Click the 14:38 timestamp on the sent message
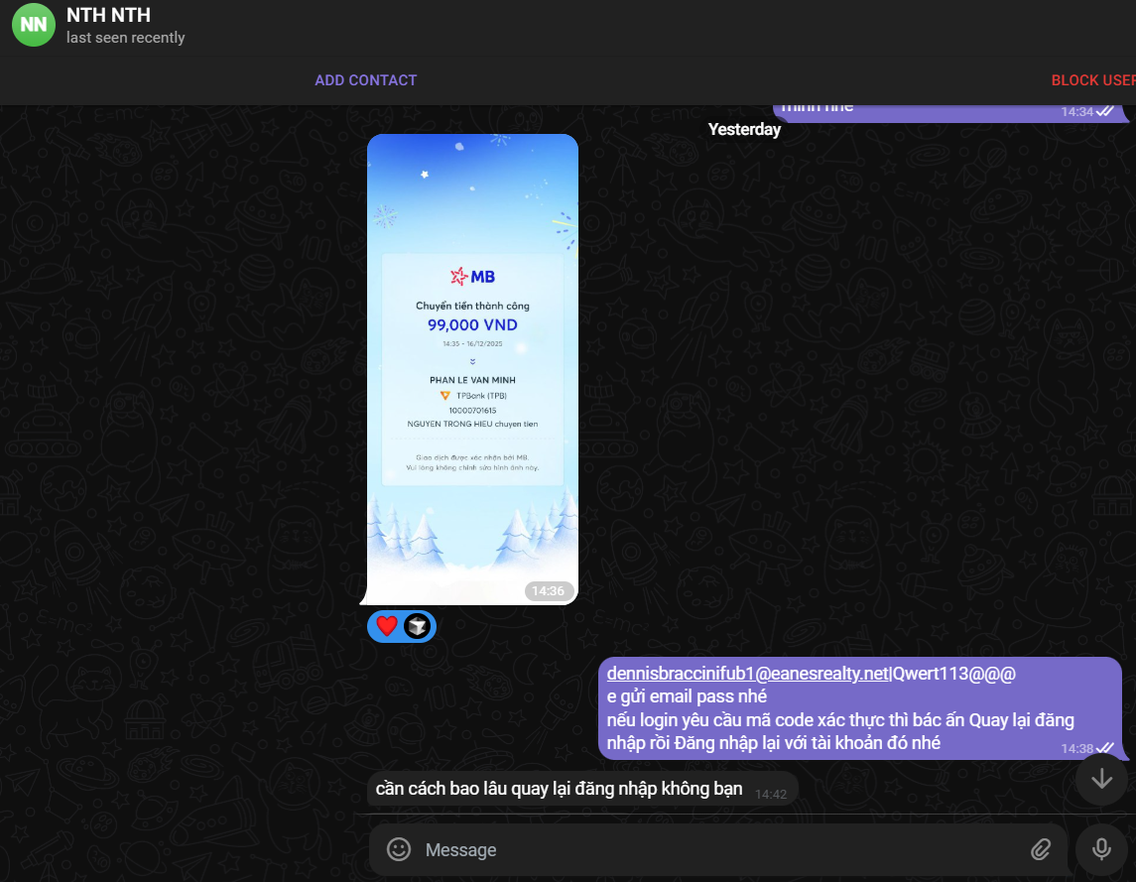This screenshot has height=882, width=1136. coord(1077,749)
